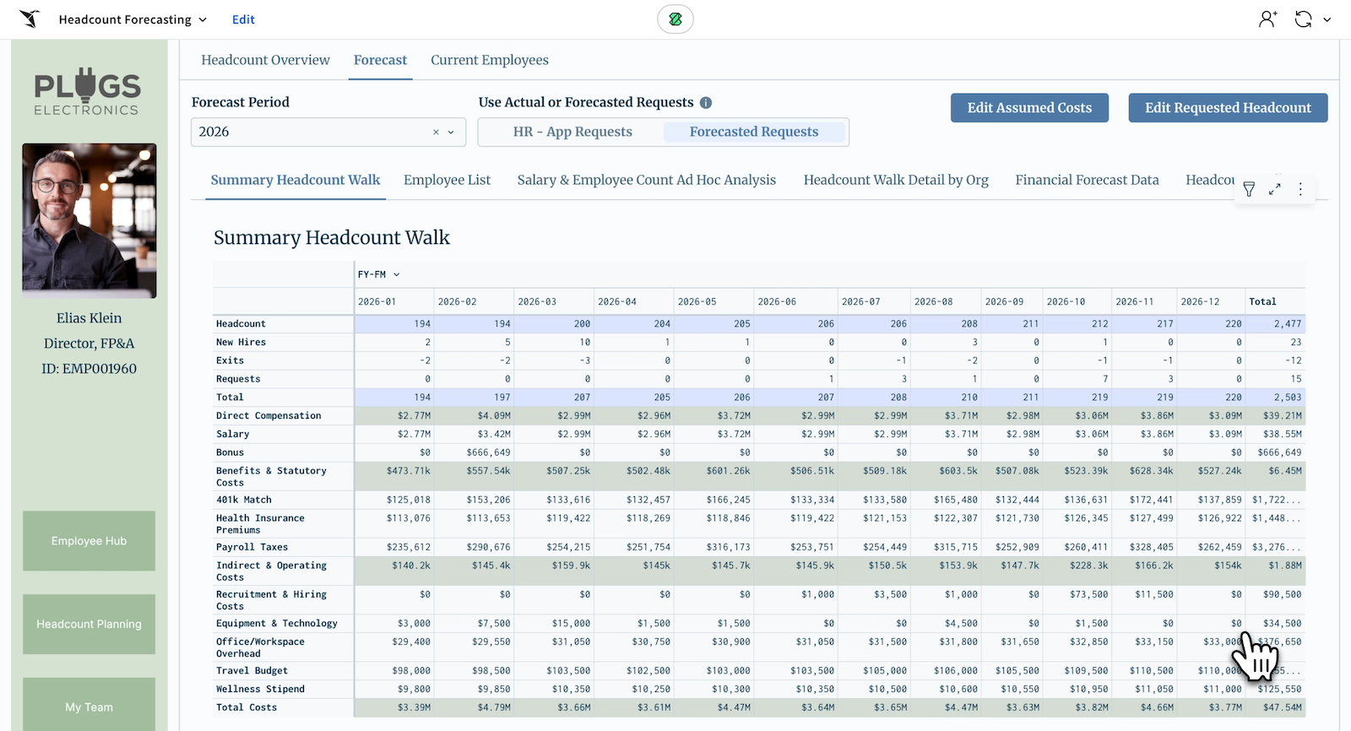Click the Travel Budget row label

(x=252, y=671)
